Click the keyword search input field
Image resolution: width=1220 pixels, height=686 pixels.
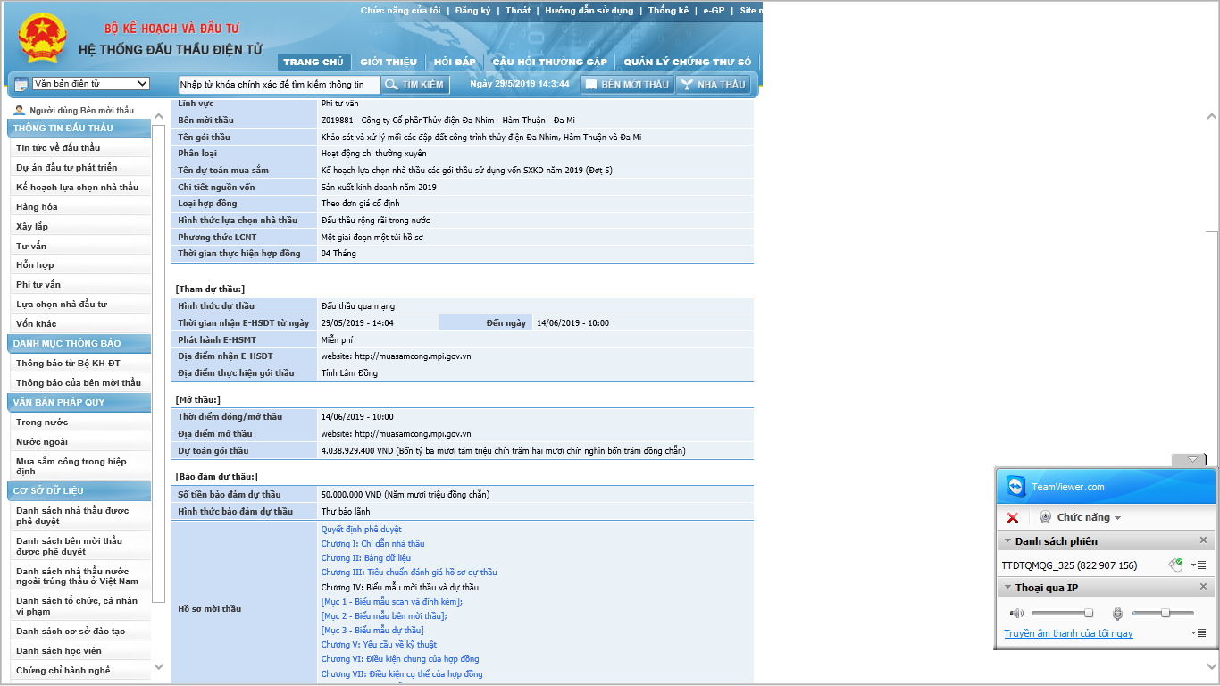279,84
